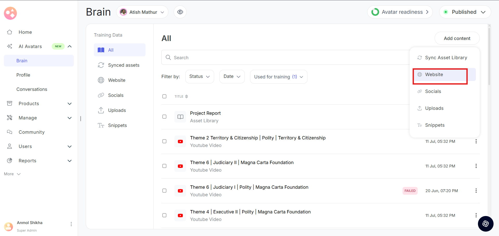The height and width of the screenshot is (236, 499).
Task: Select the Theme 2 Territory & Citizenship checkbox
Action: 164,141
